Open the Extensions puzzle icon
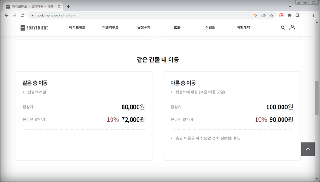The width and height of the screenshot is (320, 182). [x=289, y=15]
